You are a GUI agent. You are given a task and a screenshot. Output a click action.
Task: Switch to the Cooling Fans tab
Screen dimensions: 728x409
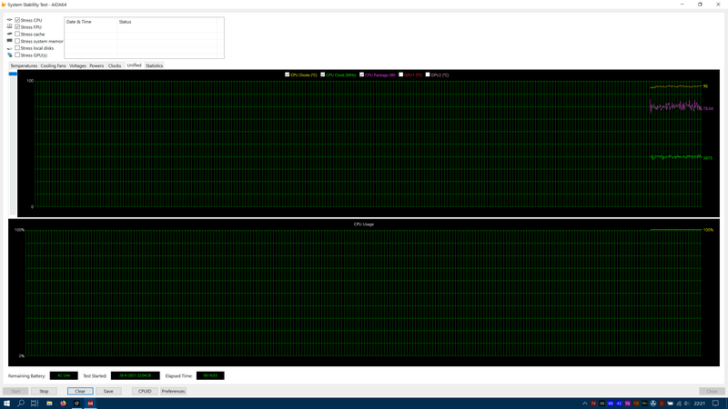(54, 65)
